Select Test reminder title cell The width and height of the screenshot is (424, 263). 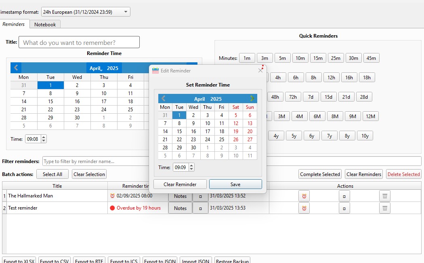(x=57, y=208)
